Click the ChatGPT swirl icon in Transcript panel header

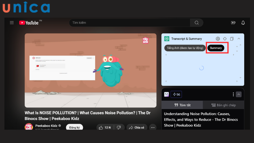[218, 39]
